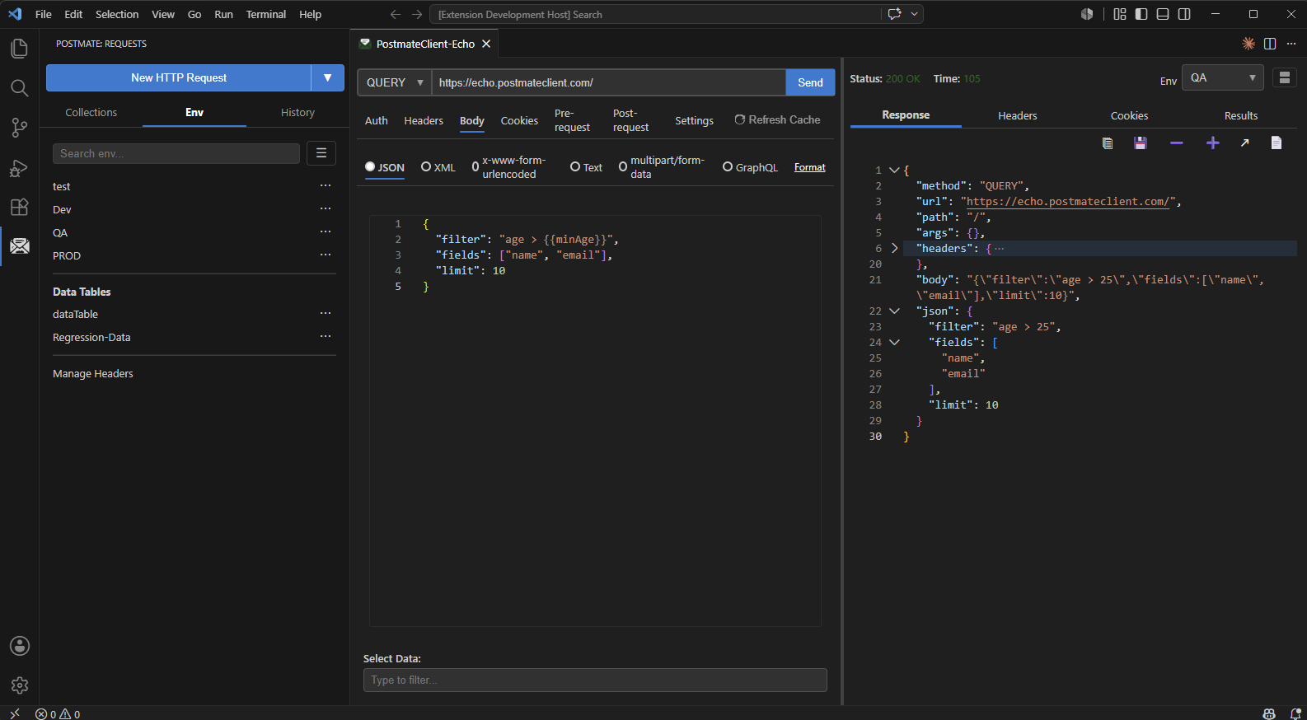This screenshot has width=1307, height=720.
Task: Open the Env QA dropdown
Action: (x=1223, y=77)
